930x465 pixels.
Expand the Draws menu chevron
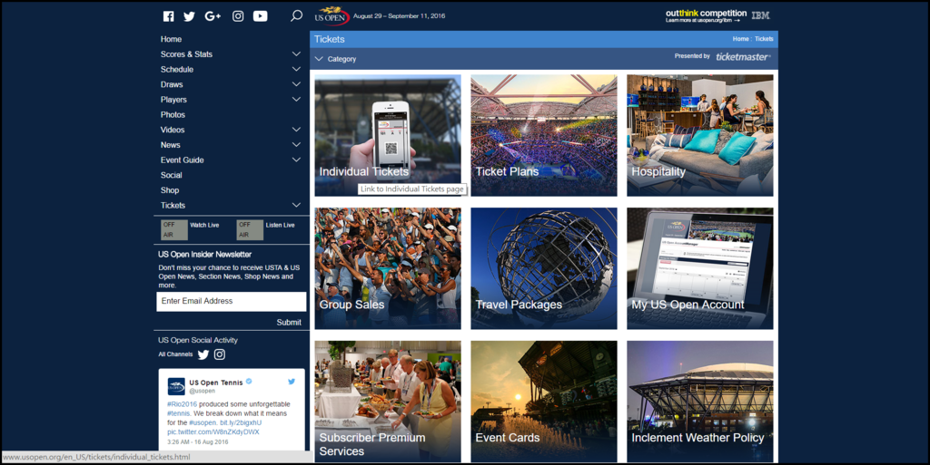pos(296,84)
